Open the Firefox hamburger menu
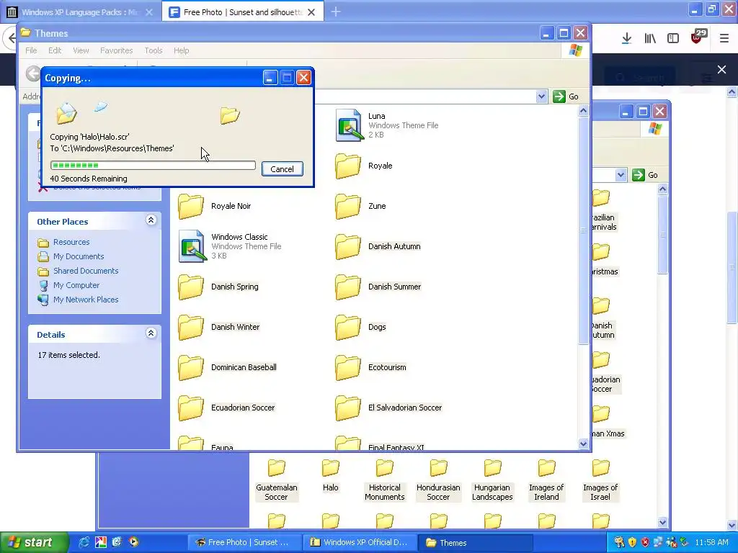This screenshot has width=738, height=553. [x=724, y=39]
